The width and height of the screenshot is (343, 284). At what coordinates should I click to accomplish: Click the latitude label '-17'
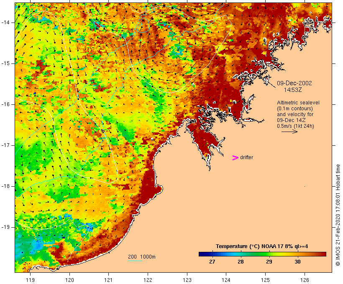point(5,145)
